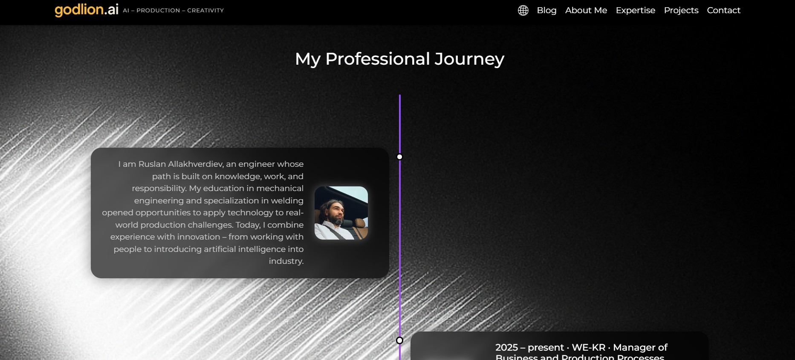
Task: Open the Projects section
Action: (x=681, y=10)
